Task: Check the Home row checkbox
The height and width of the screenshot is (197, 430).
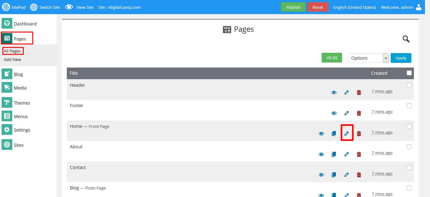Action: 409,126
